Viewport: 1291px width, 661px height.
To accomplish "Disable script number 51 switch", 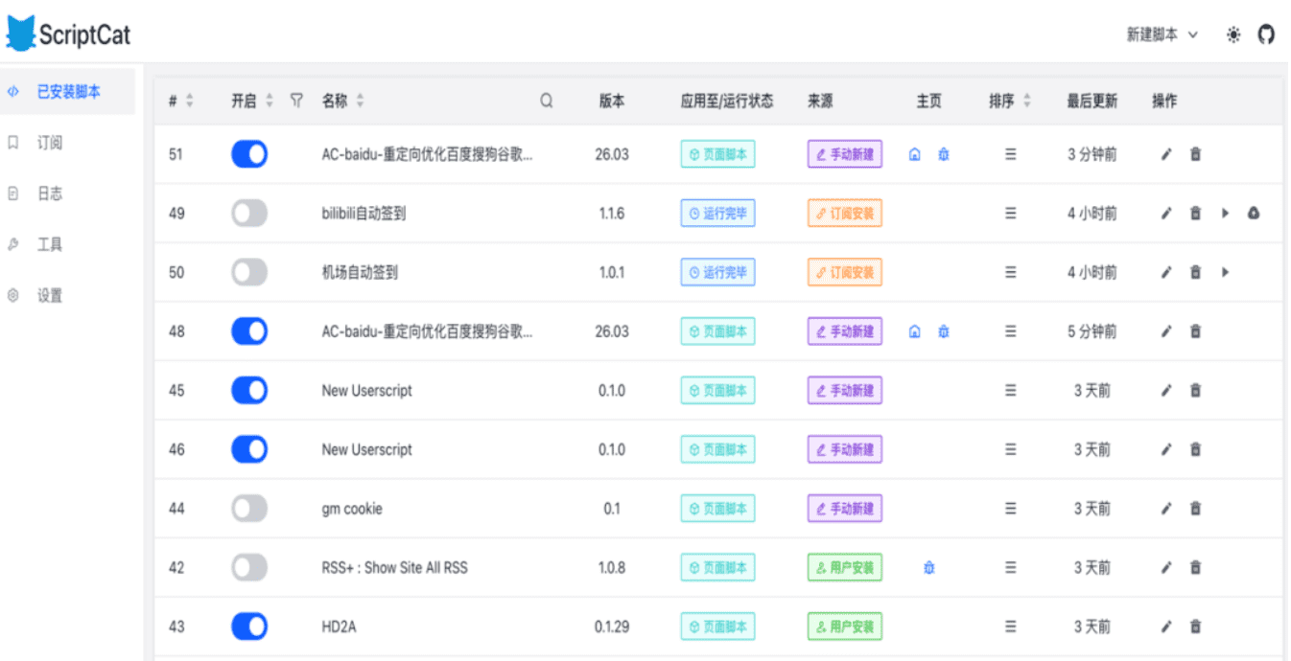I will 249,154.
